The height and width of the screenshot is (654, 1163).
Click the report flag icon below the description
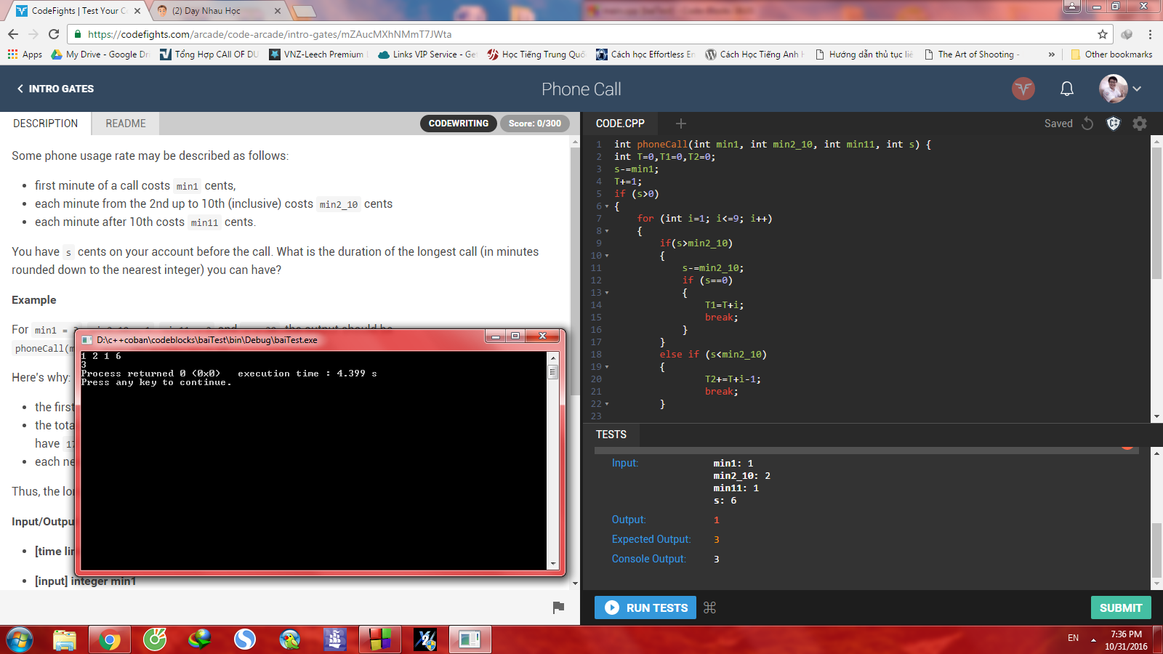[558, 607]
